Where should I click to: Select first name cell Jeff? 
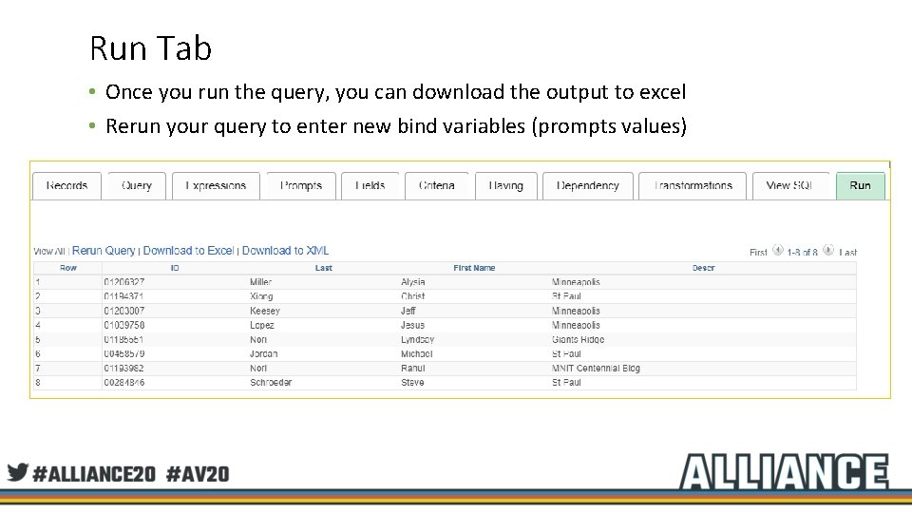(408, 312)
